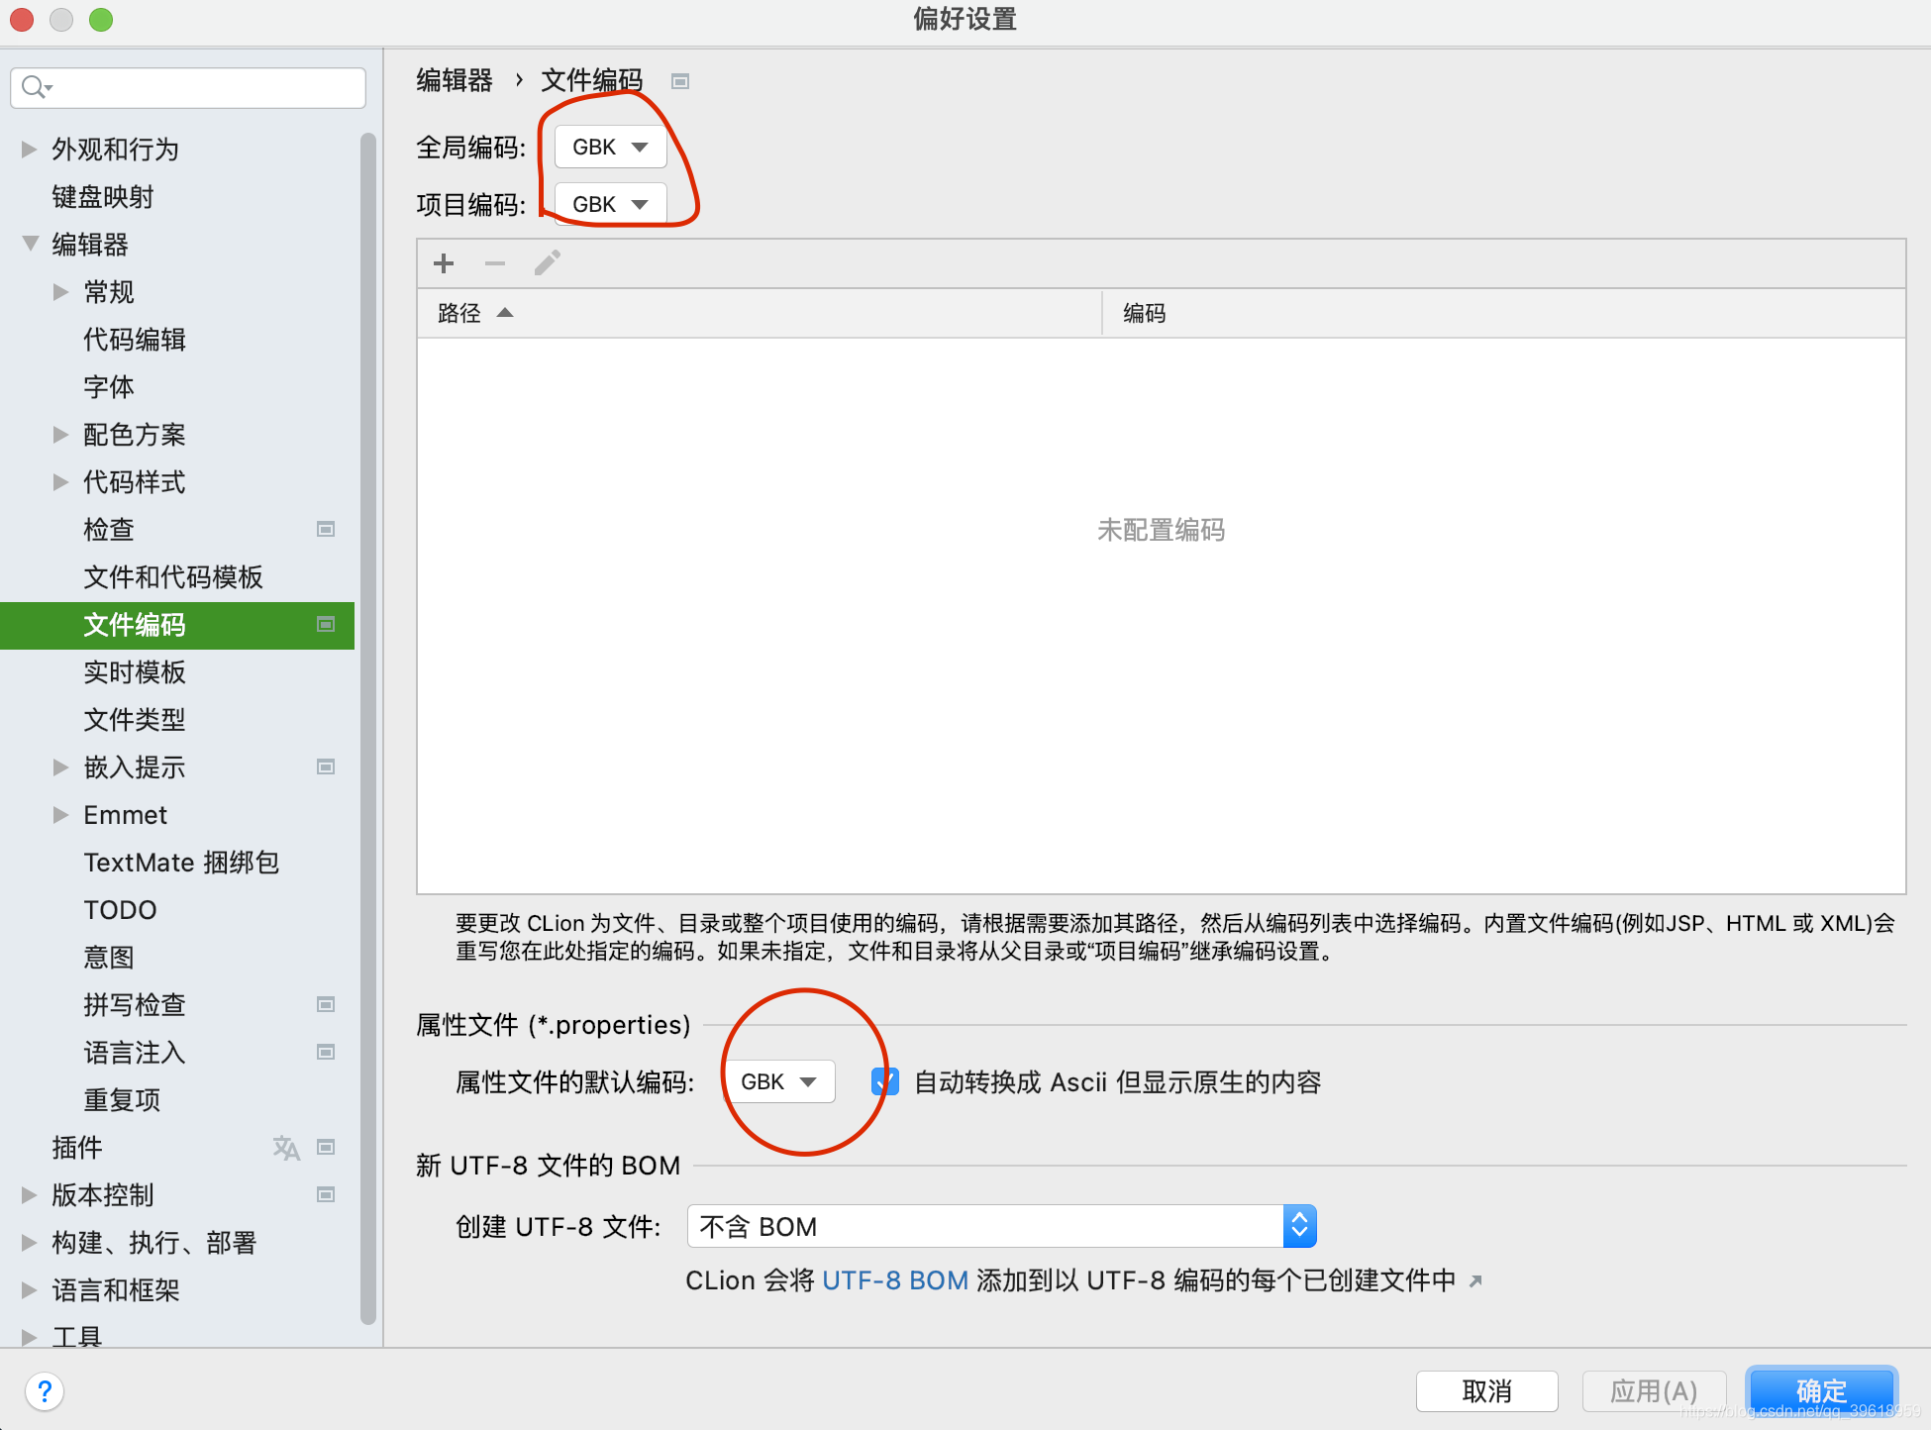1931x1430 pixels.
Task: Expand the 外观和行为 tree node
Action: point(30,150)
